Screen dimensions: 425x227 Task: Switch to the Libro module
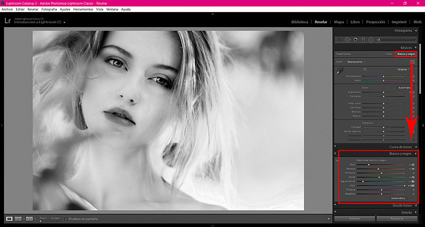(355, 22)
